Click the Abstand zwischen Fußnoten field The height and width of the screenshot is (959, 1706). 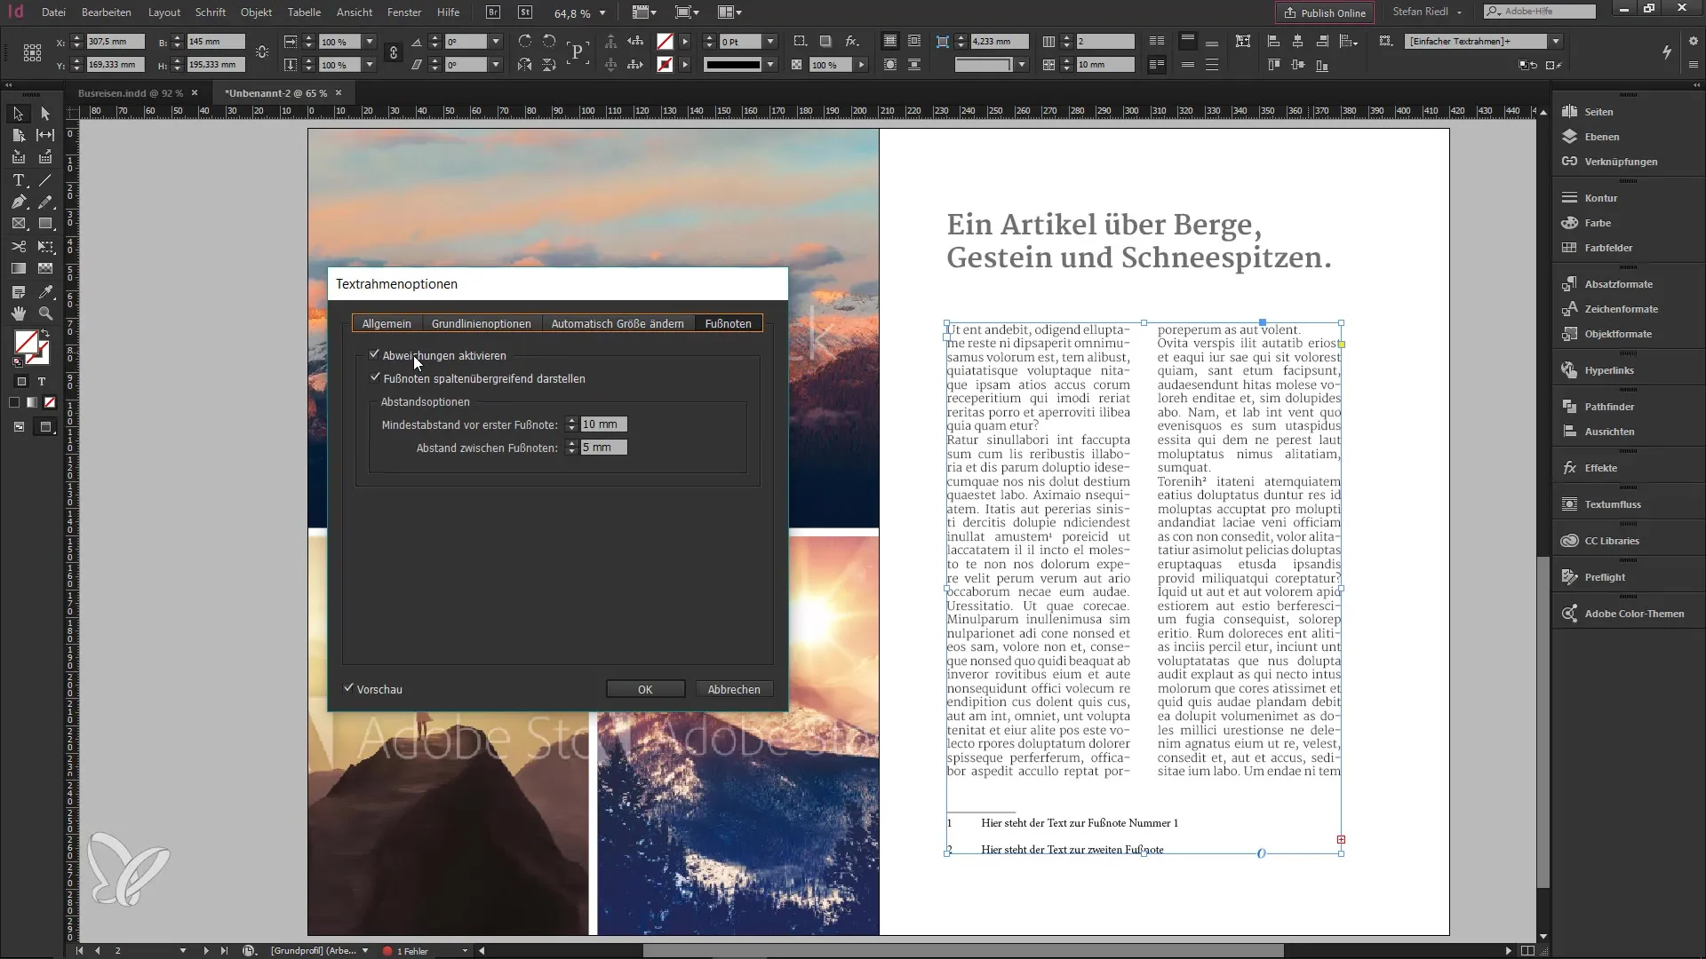(x=603, y=448)
